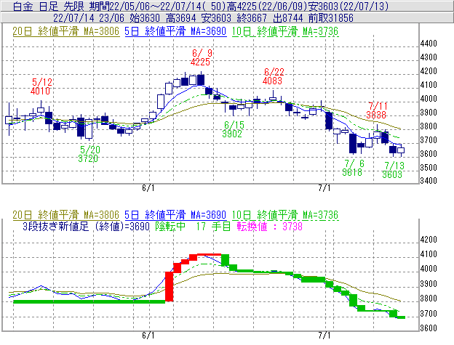Image resolution: width=454 pixels, height=345 pixels.
Task: Click the upper chart's 20日 終値平滑 MA=3806 legend
Action: coord(66,31)
